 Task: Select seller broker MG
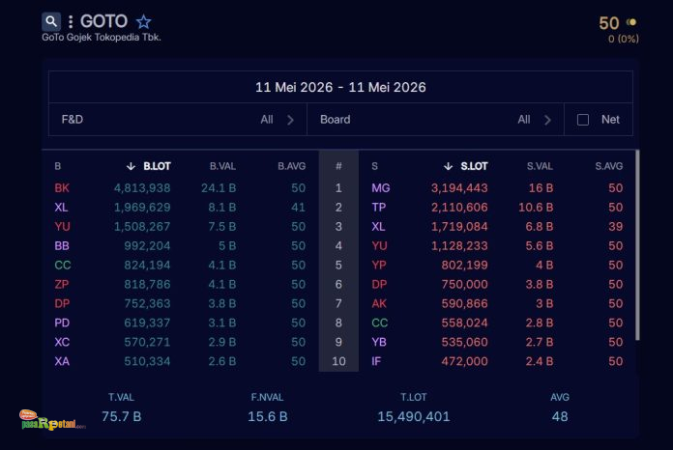coord(381,188)
